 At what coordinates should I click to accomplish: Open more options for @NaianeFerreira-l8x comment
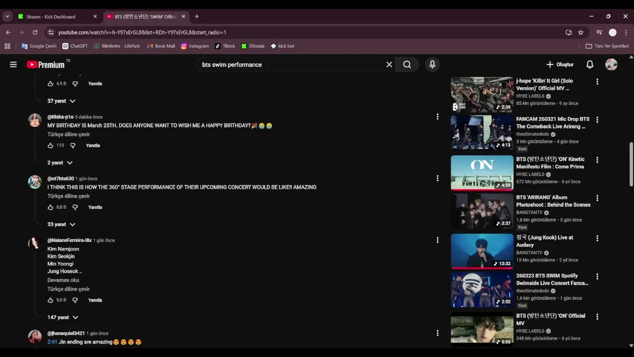[x=437, y=240]
